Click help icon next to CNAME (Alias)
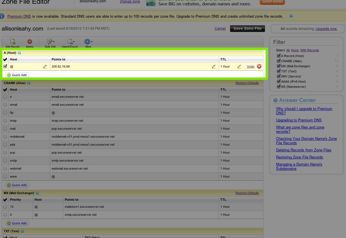 (x=29, y=83)
